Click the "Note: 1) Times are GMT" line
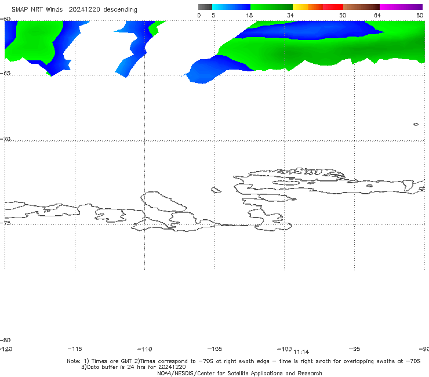The height and width of the screenshot is (377, 429). 243,361
